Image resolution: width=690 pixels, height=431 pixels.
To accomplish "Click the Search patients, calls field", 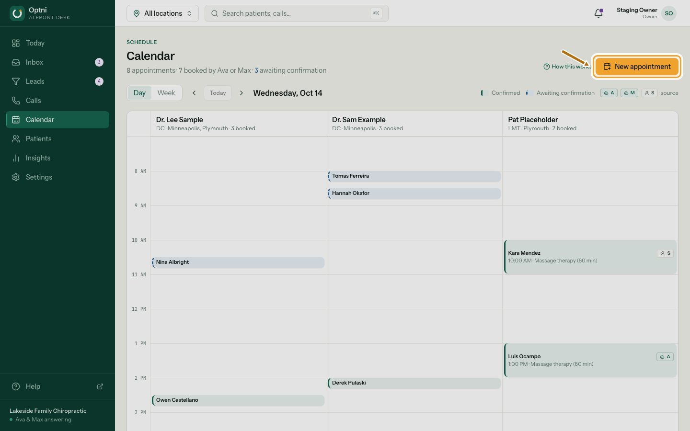I will [296, 13].
